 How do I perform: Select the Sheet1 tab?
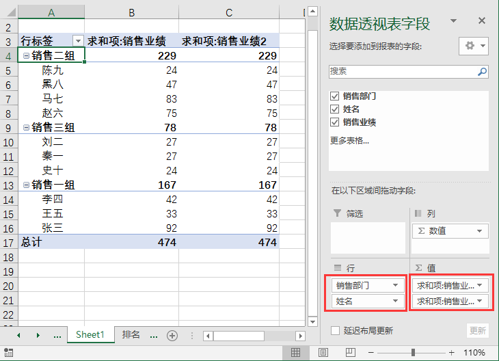coord(90,334)
